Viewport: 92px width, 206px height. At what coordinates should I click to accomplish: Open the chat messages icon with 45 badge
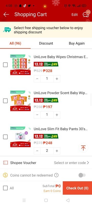click(x=86, y=14)
